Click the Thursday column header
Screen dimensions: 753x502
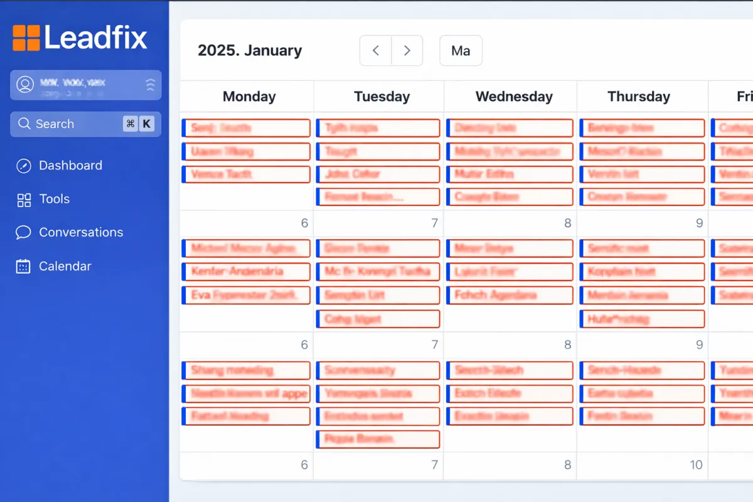point(639,97)
